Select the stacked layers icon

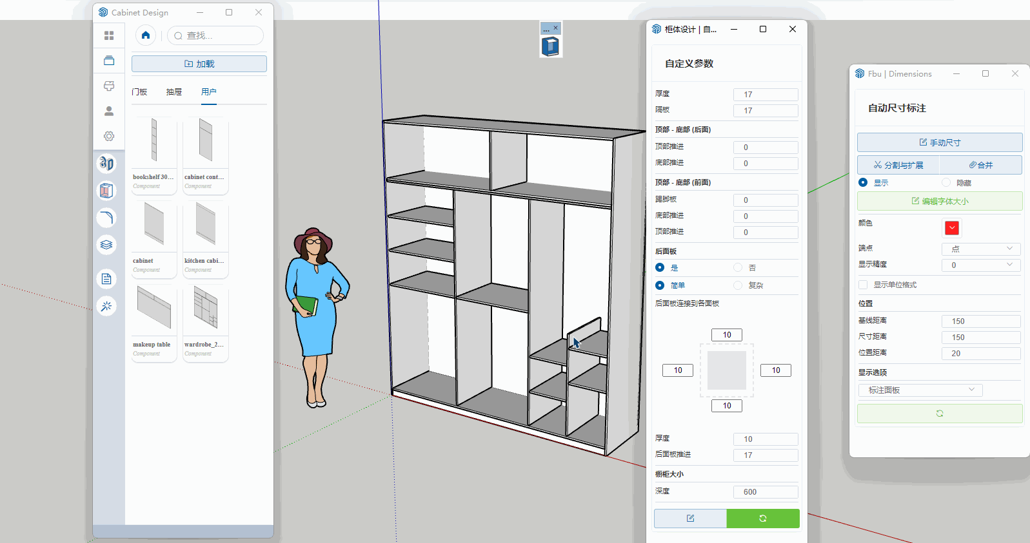[106, 245]
